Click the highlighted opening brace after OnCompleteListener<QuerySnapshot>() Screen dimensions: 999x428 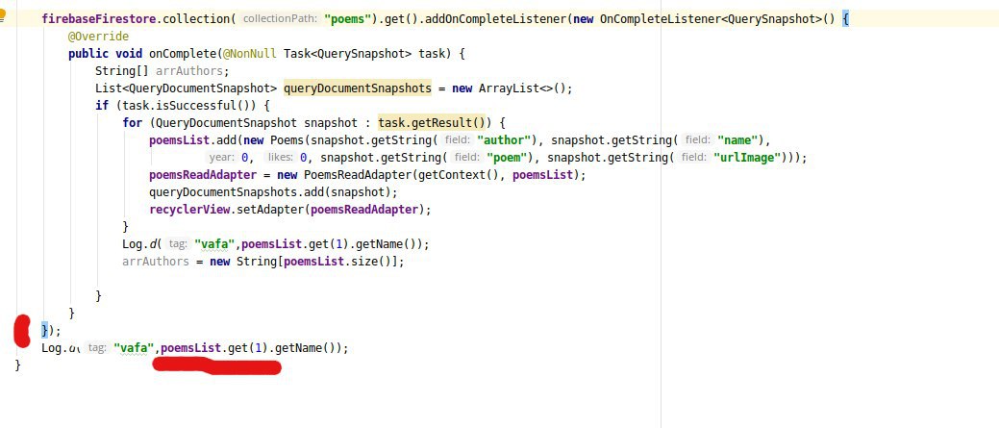845,19
